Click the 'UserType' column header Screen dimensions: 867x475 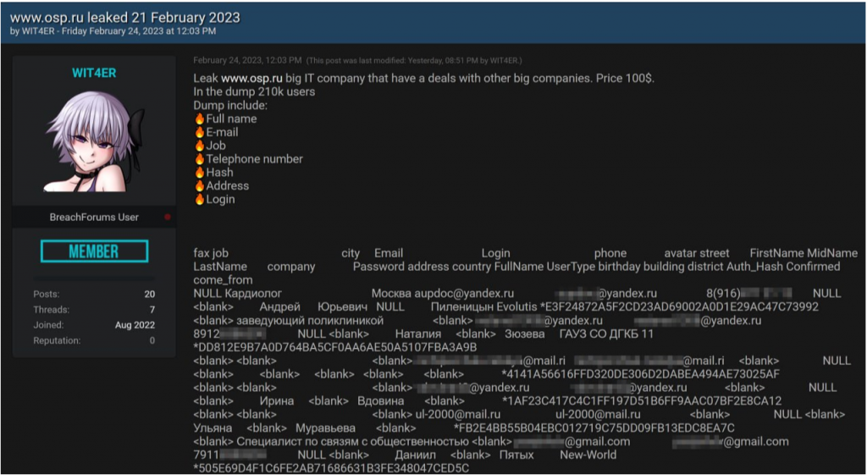571,267
